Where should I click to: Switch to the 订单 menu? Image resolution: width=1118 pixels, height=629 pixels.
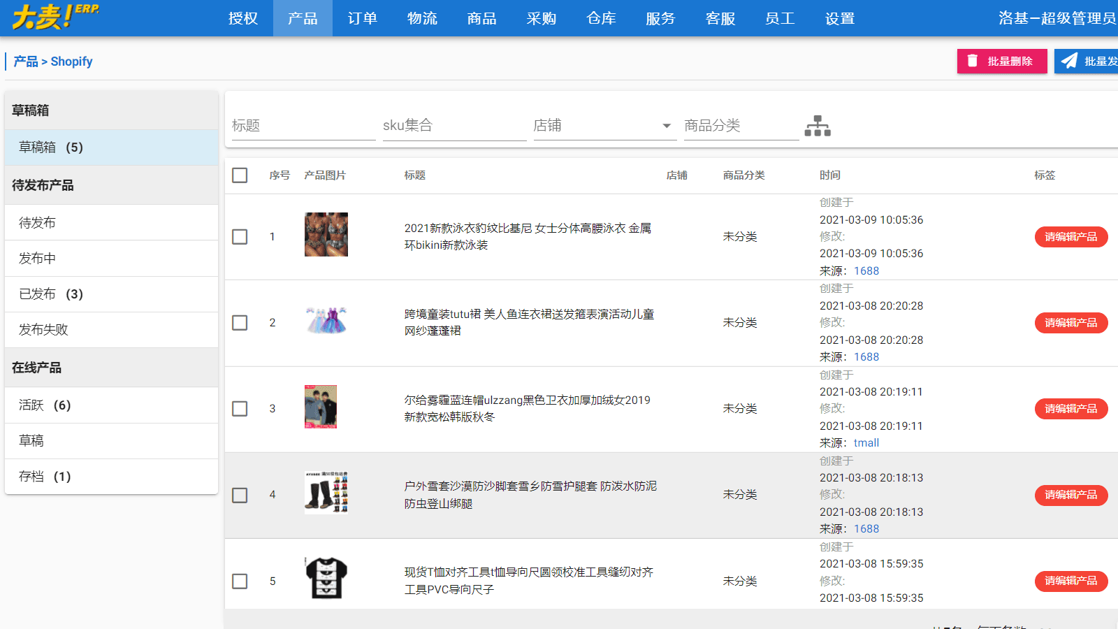pyautogui.click(x=361, y=19)
